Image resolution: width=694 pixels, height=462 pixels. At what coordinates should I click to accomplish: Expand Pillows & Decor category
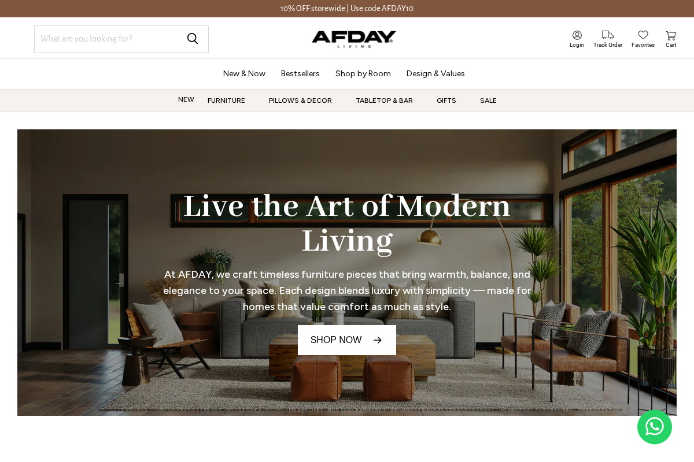(x=300, y=100)
